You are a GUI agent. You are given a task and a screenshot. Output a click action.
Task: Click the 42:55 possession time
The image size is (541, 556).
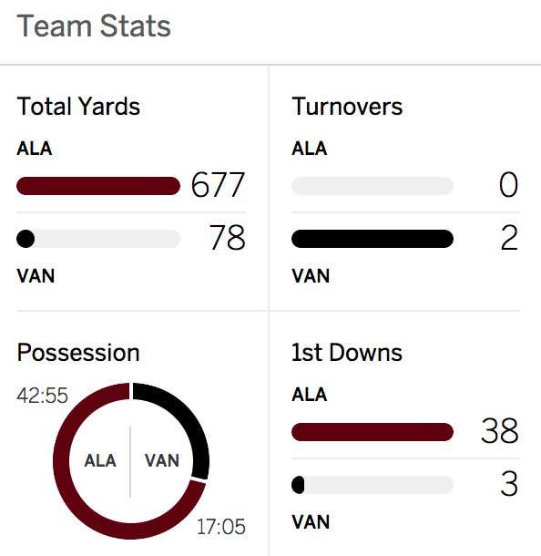point(42,396)
